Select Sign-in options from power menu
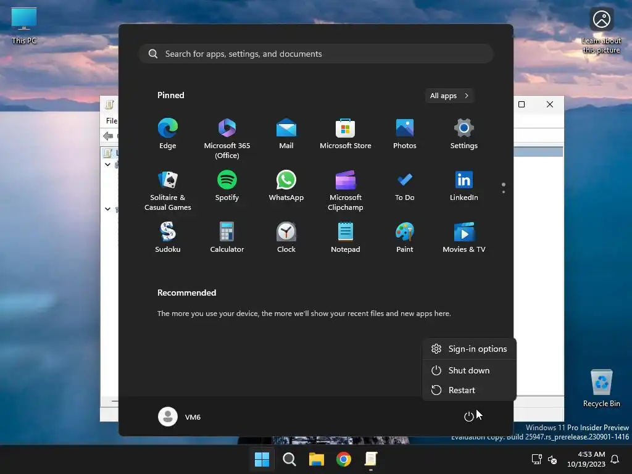Viewport: 632px width, 474px height. (x=469, y=349)
